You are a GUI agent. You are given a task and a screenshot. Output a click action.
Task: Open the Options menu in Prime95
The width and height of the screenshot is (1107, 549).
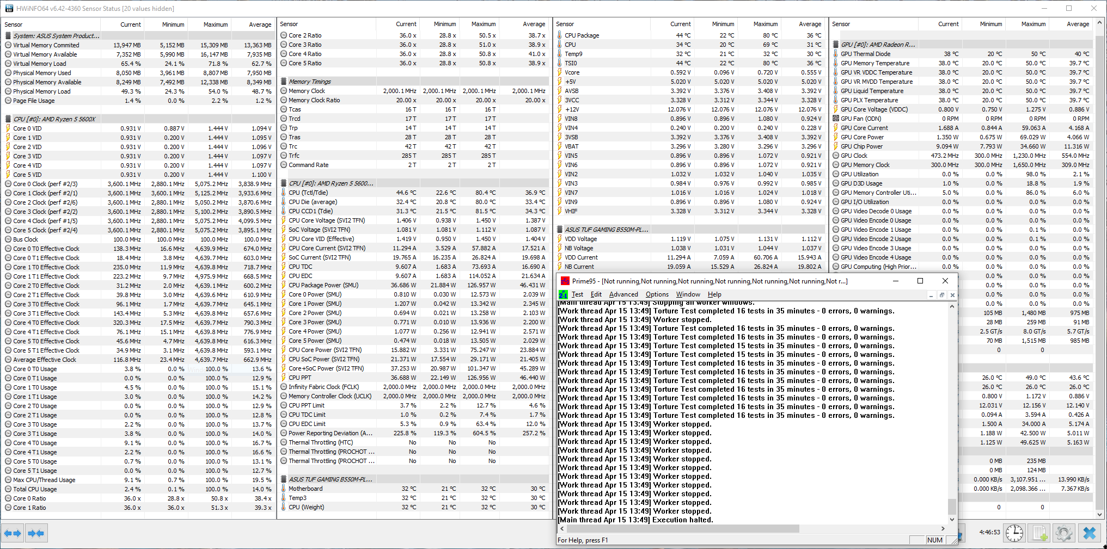click(x=657, y=294)
